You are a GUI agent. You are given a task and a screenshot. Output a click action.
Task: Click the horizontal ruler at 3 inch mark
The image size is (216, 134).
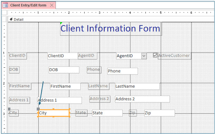[99, 13]
